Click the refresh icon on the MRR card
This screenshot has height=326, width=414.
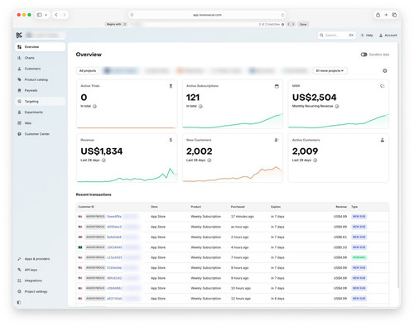click(383, 86)
